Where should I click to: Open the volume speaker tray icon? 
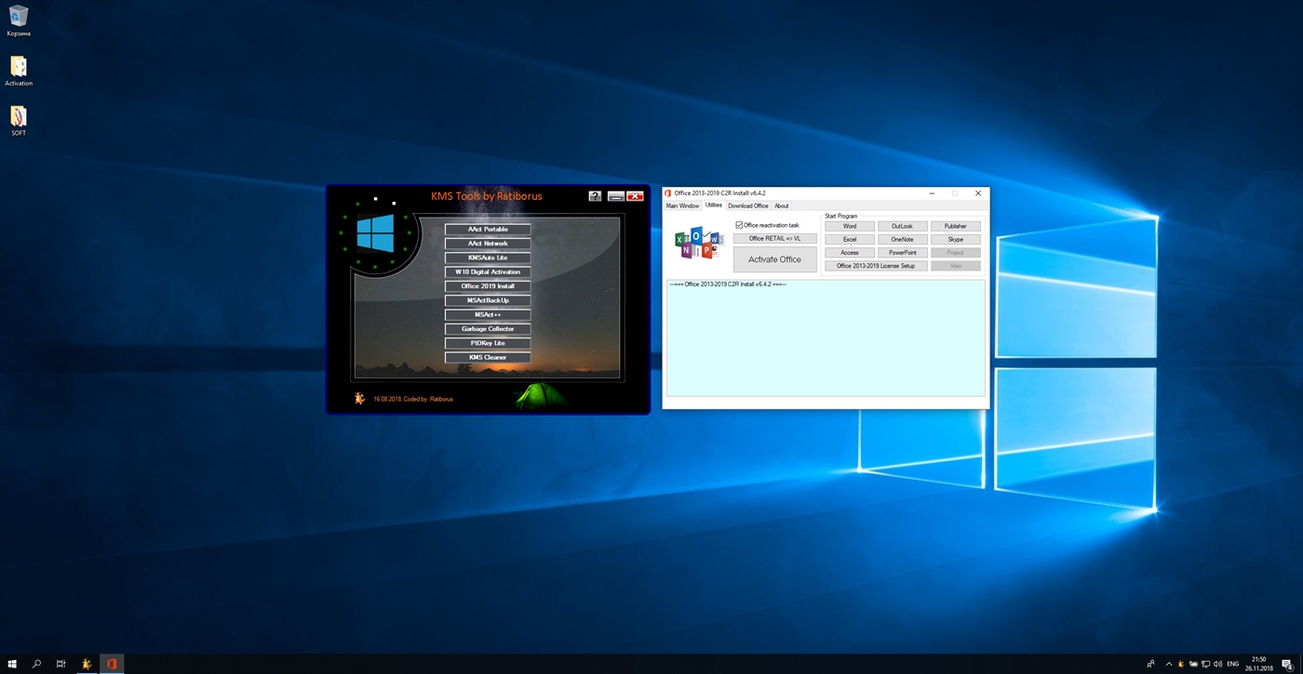pos(1217,664)
